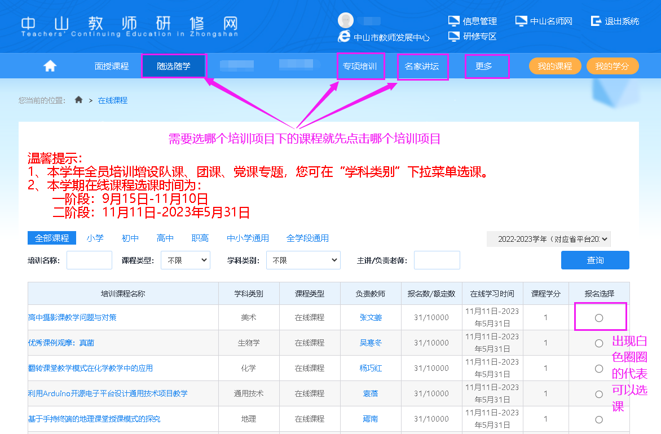This screenshot has height=434, width=661.
Task: Click the monitor icon beside 中山名师网
Action: tap(521, 21)
